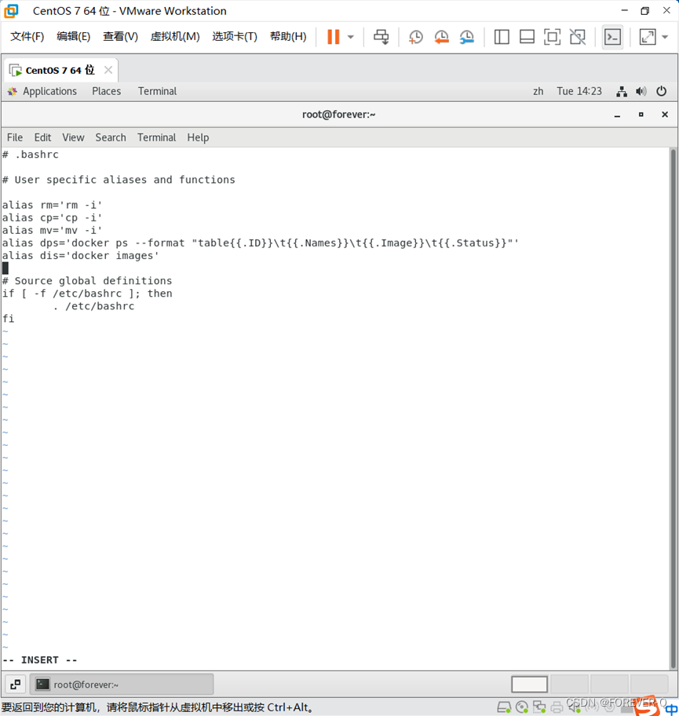Open the Tue 14:23 clock calendar
This screenshot has width=679, height=716.
coord(579,91)
